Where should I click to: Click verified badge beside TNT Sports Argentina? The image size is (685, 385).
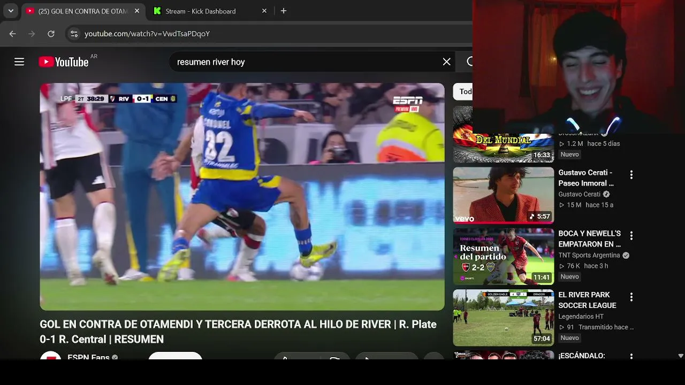point(626,256)
